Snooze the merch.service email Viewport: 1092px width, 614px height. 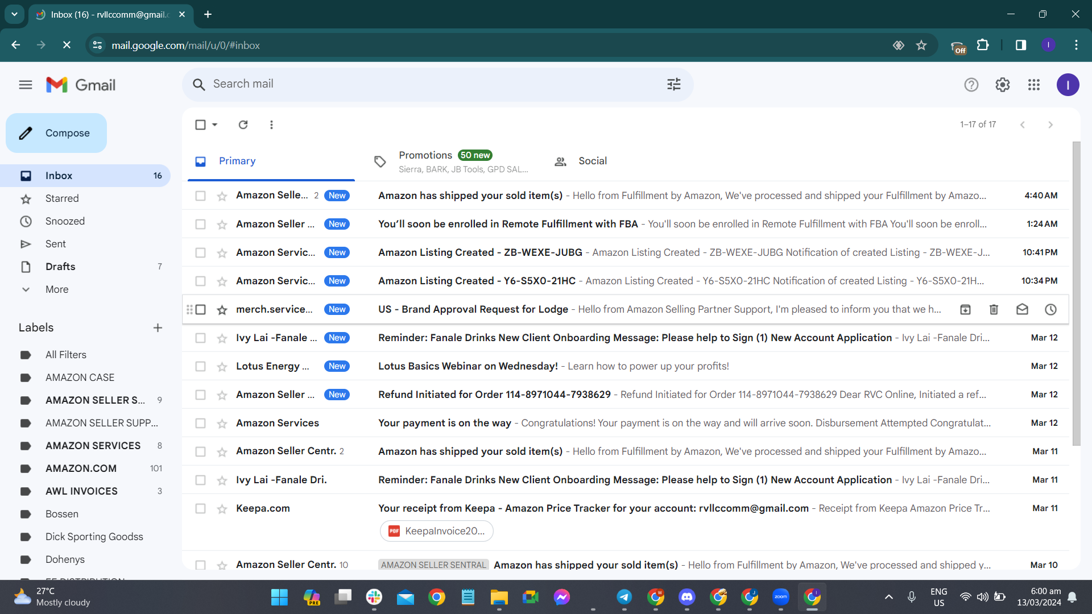1050,309
